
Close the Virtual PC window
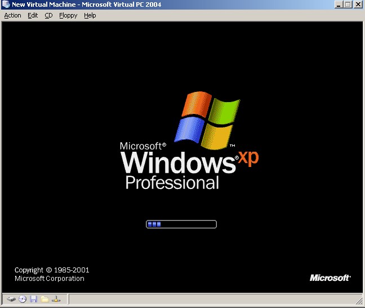click(358, 5)
